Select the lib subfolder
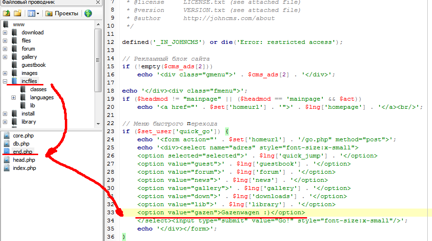The image size is (432, 241). pyautogui.click(x=32, y=105)
